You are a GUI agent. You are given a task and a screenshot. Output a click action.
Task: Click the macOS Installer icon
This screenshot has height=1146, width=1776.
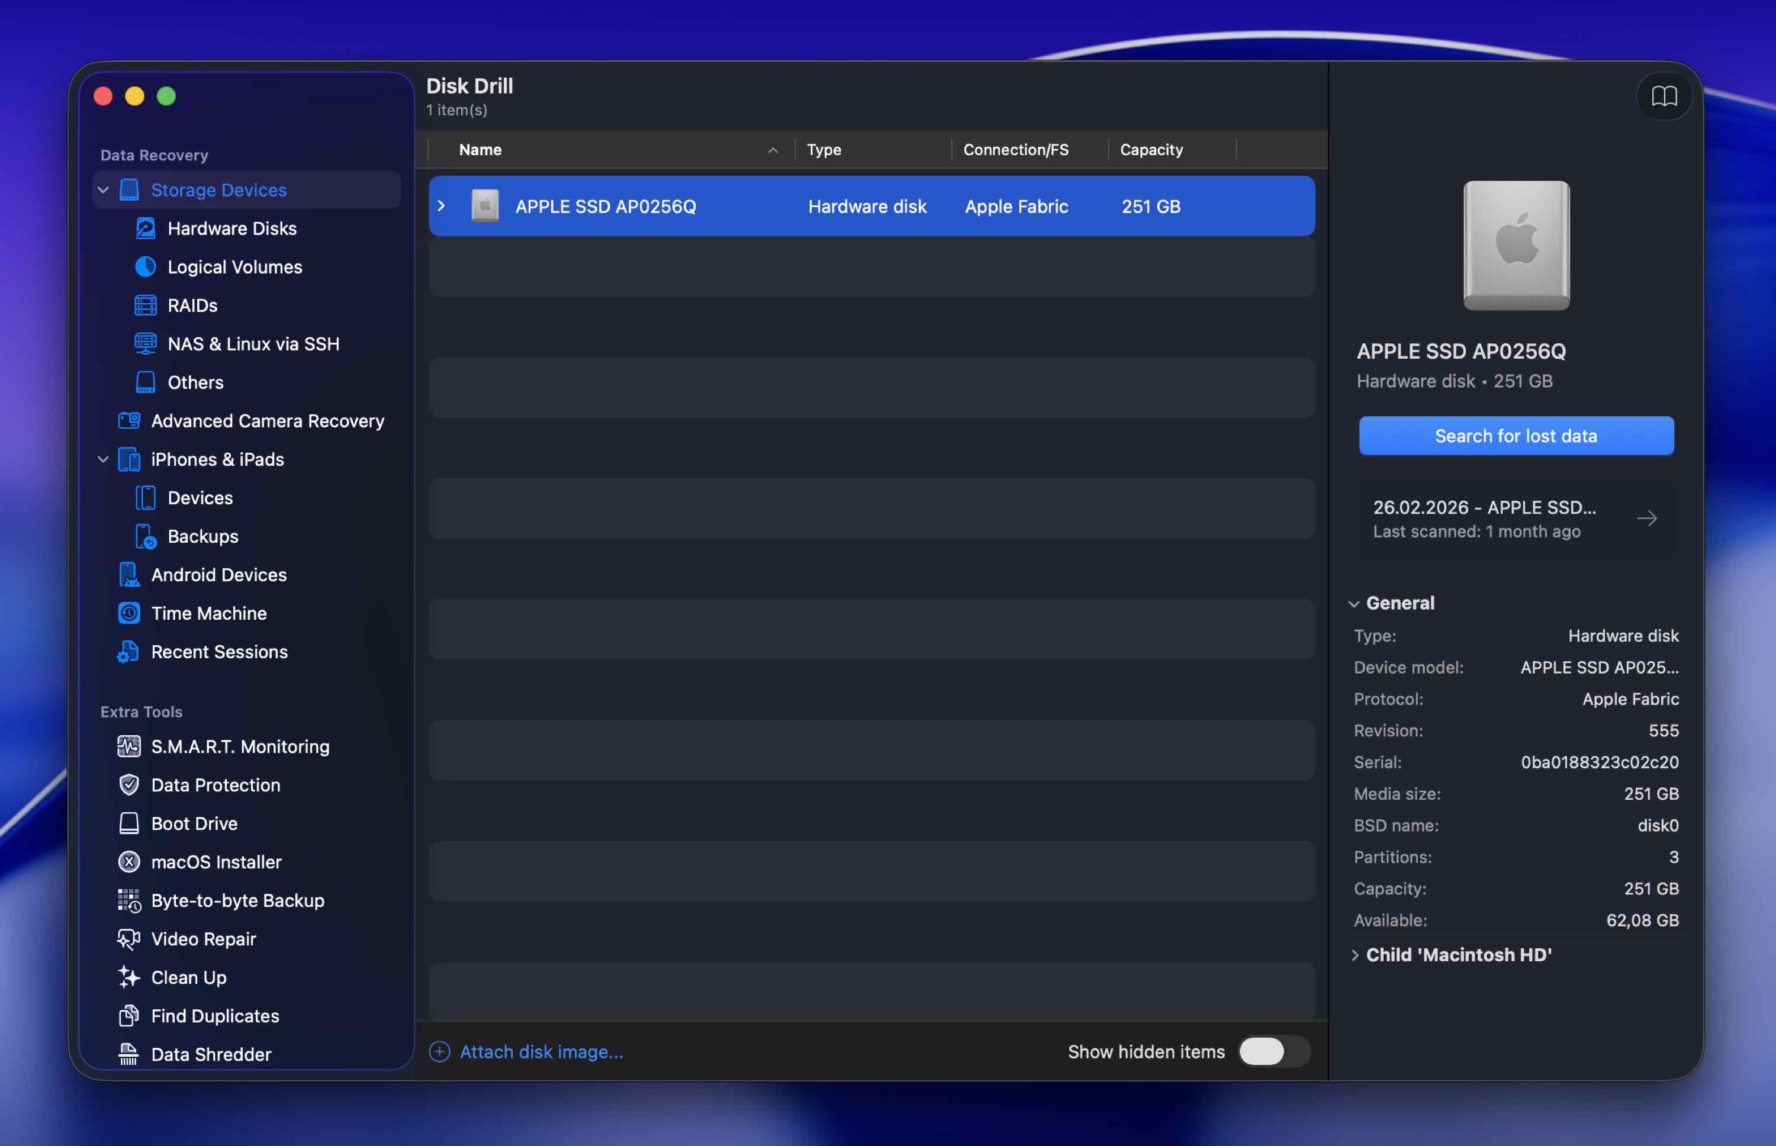(x=128, y=862)
